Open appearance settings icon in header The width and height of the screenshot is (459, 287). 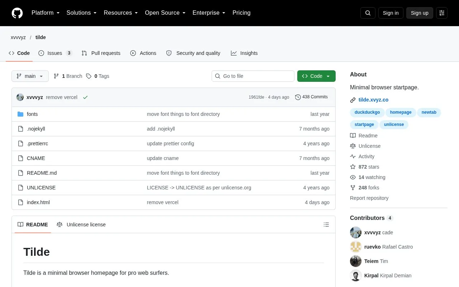[442, 13]
